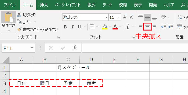Screen dimensions: 188x95
Task: Open clipboard group dialog launcher
Action: (59, 37)
